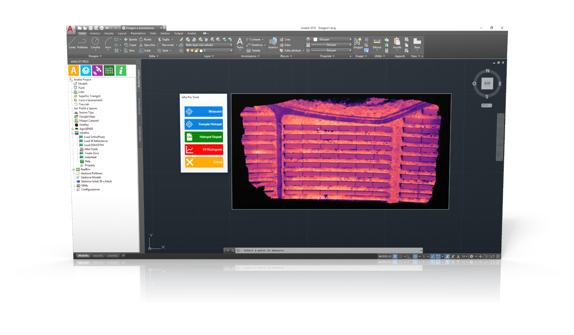This screenshot has width=574, height=335.
Task: Click the Salva save icon in quick access bar
Action: (x=90, y=28)
